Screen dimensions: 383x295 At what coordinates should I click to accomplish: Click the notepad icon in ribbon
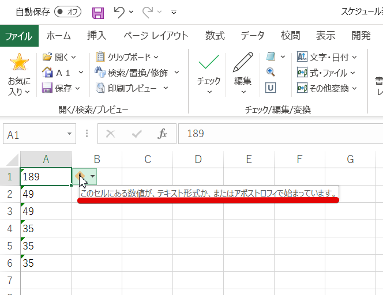[271, 56]
